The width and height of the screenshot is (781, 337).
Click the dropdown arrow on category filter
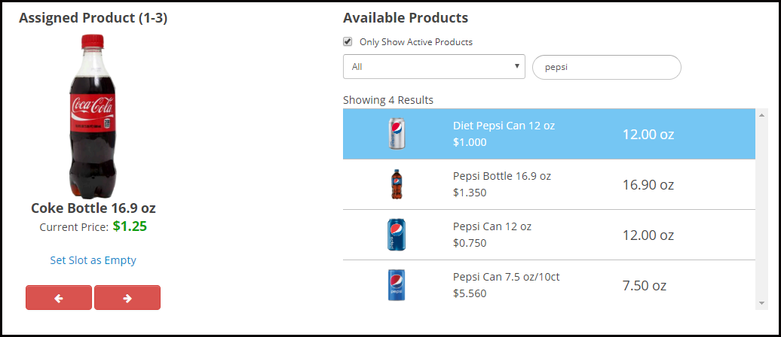[x=517, y=66]
